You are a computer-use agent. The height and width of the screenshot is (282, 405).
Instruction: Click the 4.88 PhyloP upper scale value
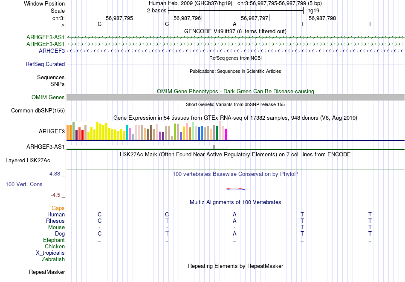[x=55, y=174]
